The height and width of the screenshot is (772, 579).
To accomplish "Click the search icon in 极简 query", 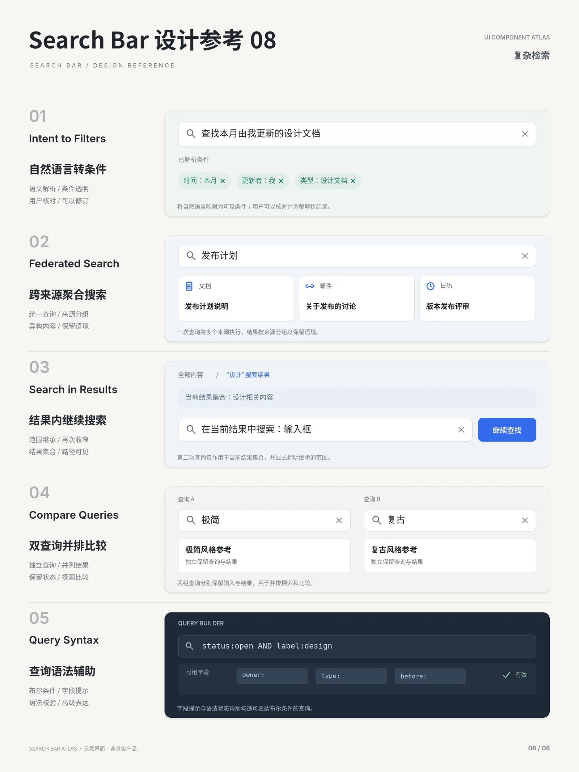I will pyautogui.click(x=191, y=520).
